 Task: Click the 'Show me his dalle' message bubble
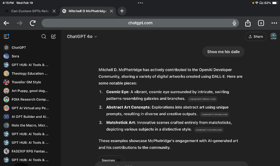pos(223,52)
